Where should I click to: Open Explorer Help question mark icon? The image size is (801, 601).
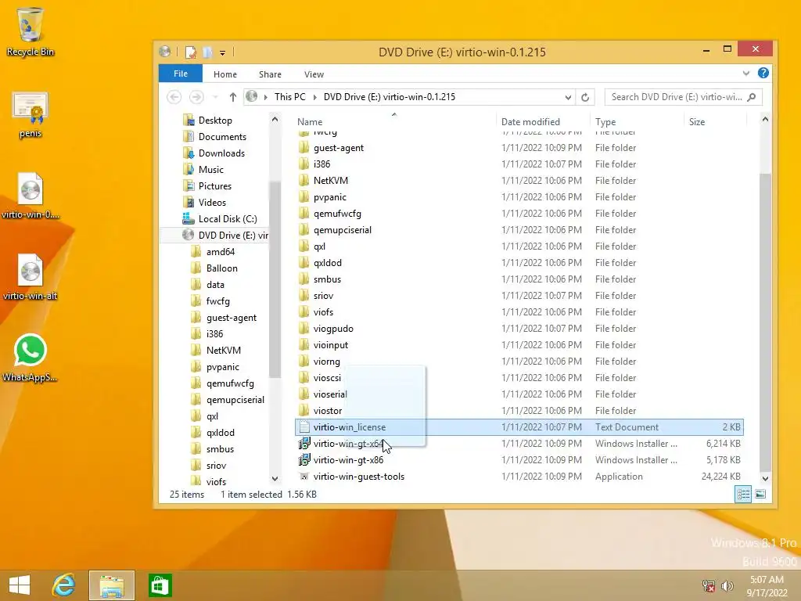click(763, 73)
